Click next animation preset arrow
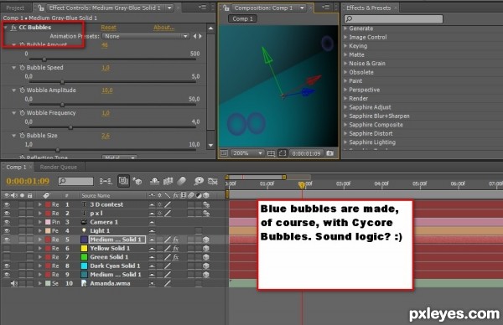The image size is (503, 325). [x=200, y=36]
